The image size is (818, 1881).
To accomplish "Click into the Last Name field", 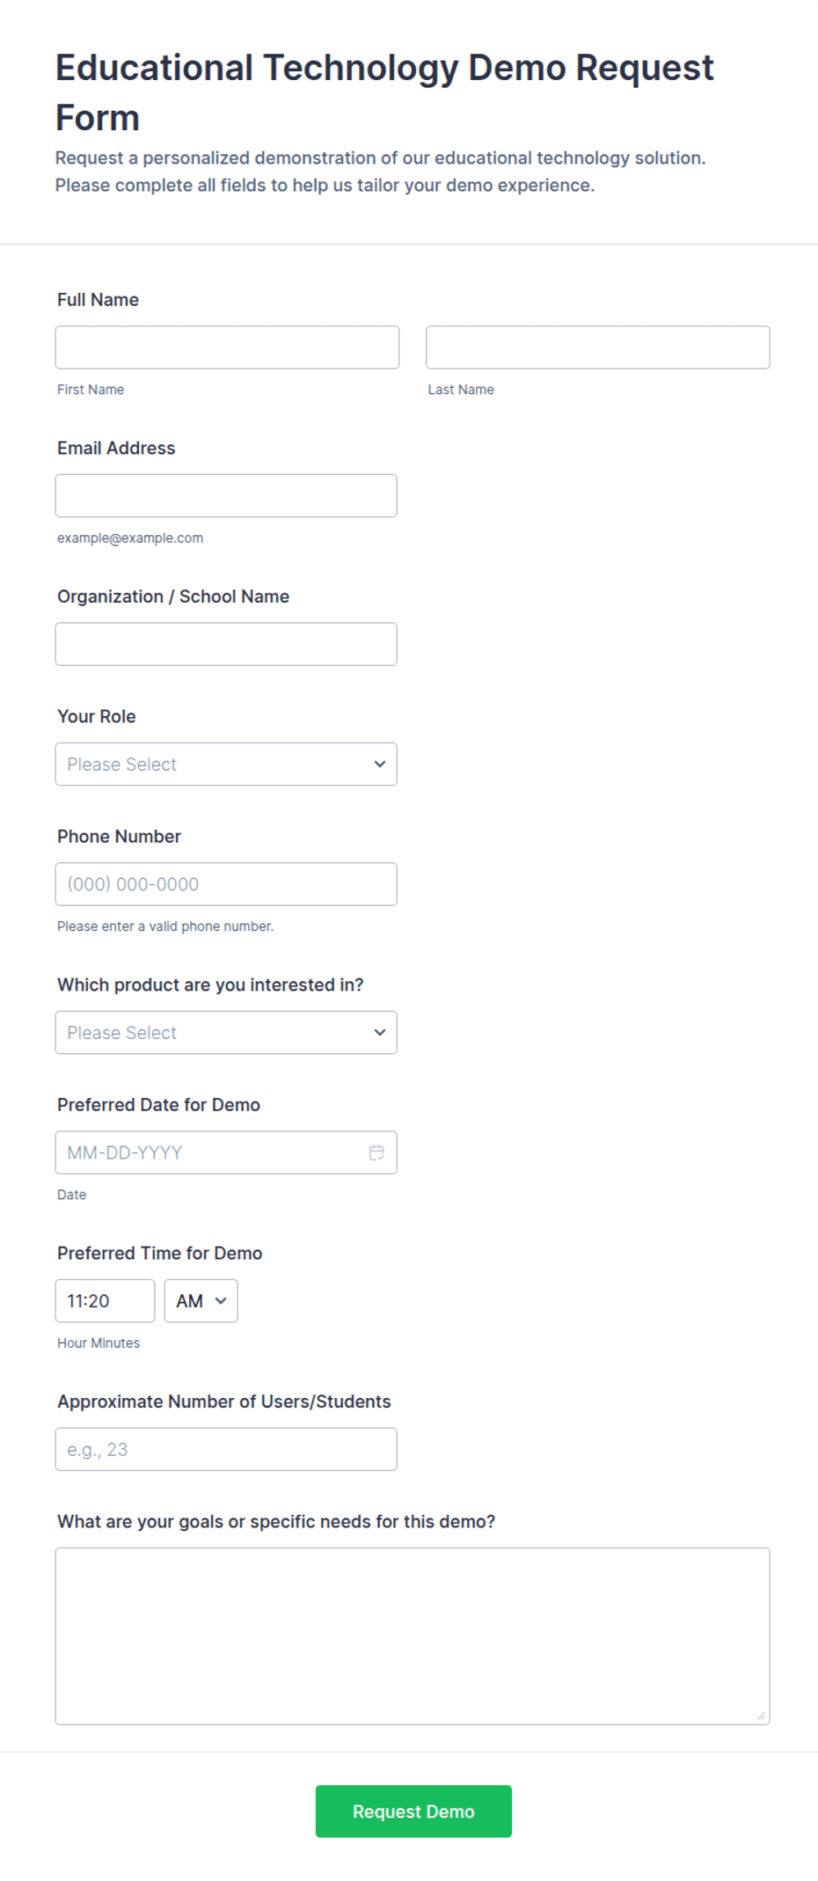I will [598, 348].
